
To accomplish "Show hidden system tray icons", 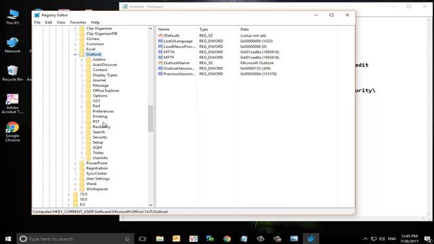I will (366, 239).
